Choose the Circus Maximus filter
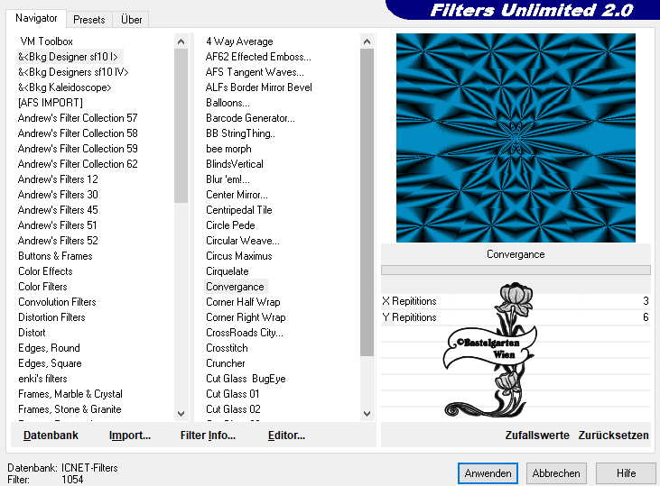The width and height of the screenshot is (660, 486). coord(238,256)
